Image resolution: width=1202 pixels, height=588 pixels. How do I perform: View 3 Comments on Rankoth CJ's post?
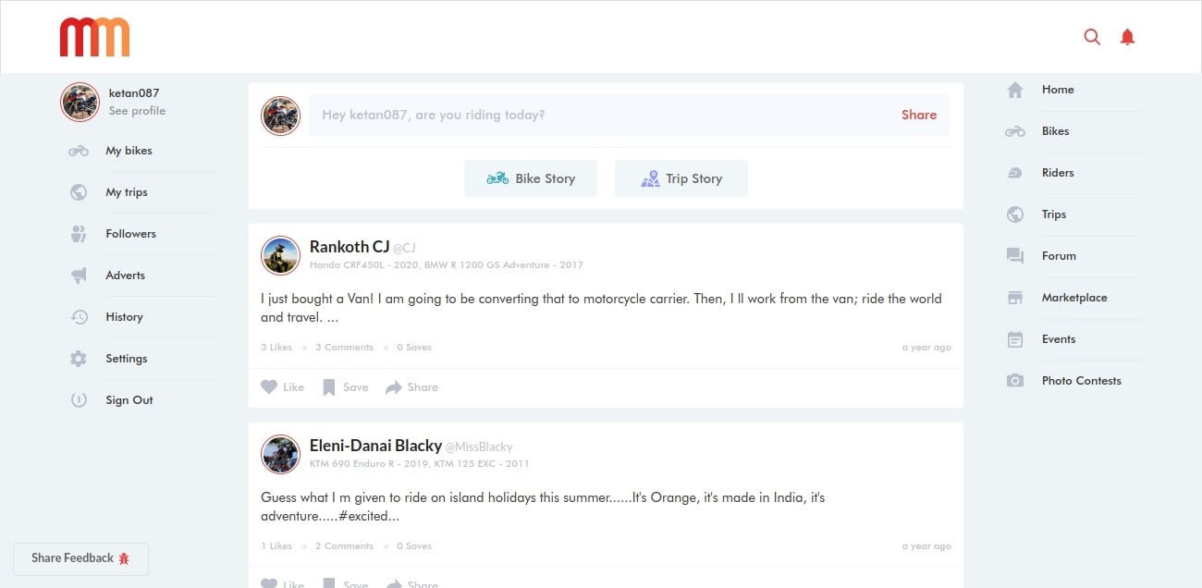tap(344, 348)
